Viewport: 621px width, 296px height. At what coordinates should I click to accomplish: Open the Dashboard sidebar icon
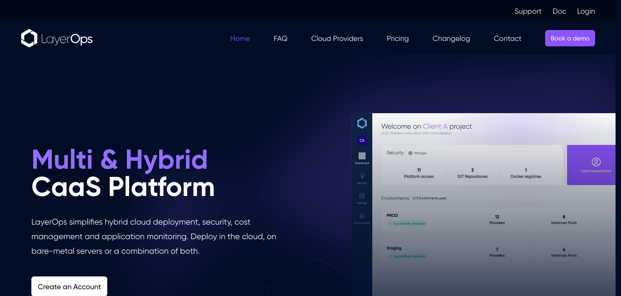tap(362, 156)
